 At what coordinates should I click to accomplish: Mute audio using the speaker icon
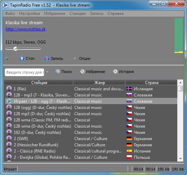(x=7, y=58)
